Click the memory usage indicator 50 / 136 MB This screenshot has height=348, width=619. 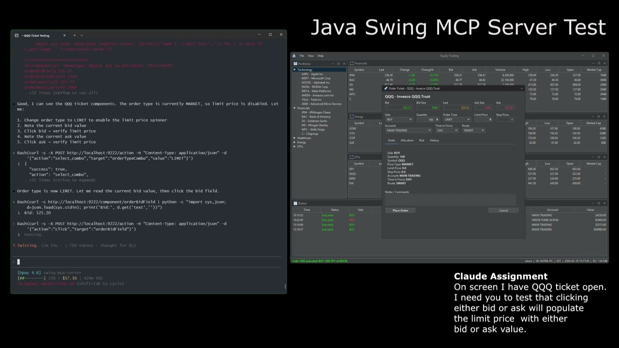(600, 261)
